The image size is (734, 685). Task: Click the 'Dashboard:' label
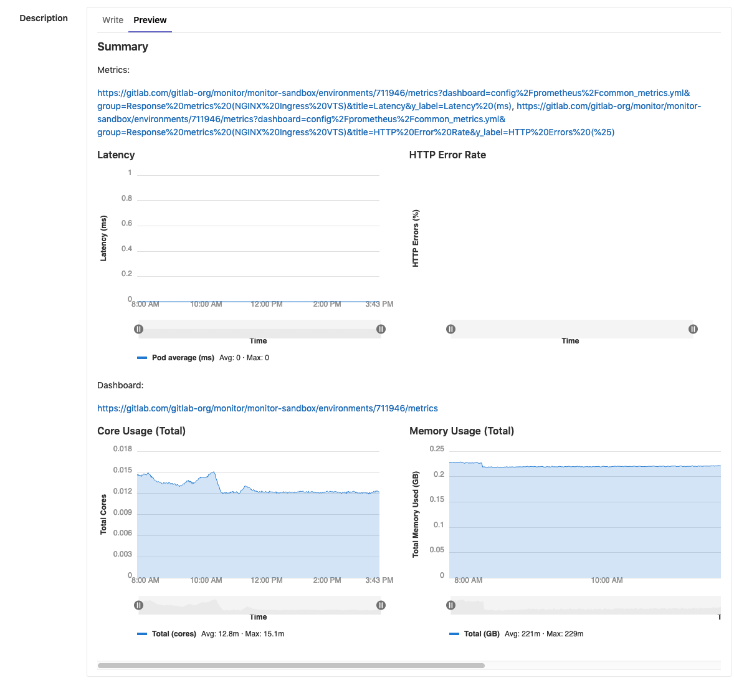coord(120,385)
